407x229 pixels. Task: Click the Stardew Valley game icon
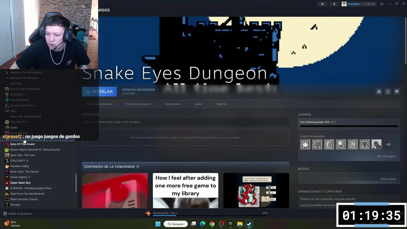click(x=7, y=166)
